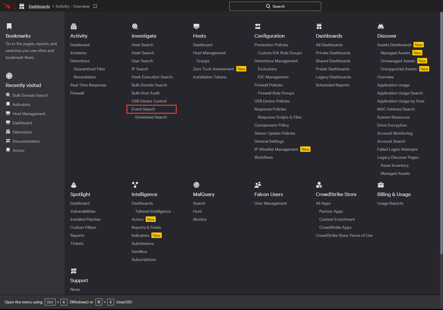Open Workflows under Configuration

(x=264, y=157)
